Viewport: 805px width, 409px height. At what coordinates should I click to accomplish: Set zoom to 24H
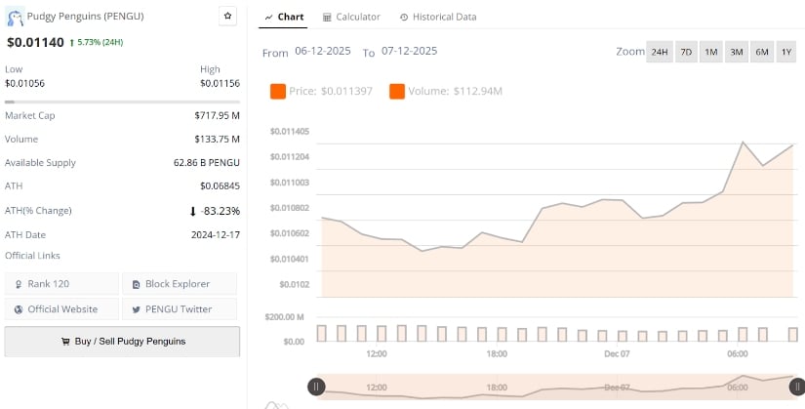[x=660, y=52]
